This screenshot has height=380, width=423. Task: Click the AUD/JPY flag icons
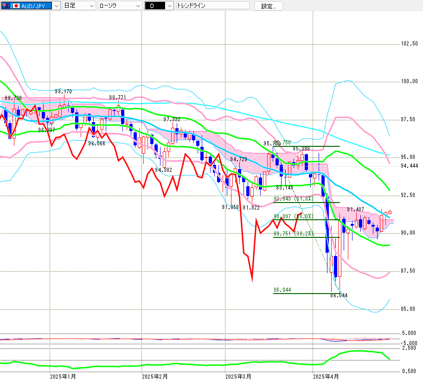tap(11, 6)
